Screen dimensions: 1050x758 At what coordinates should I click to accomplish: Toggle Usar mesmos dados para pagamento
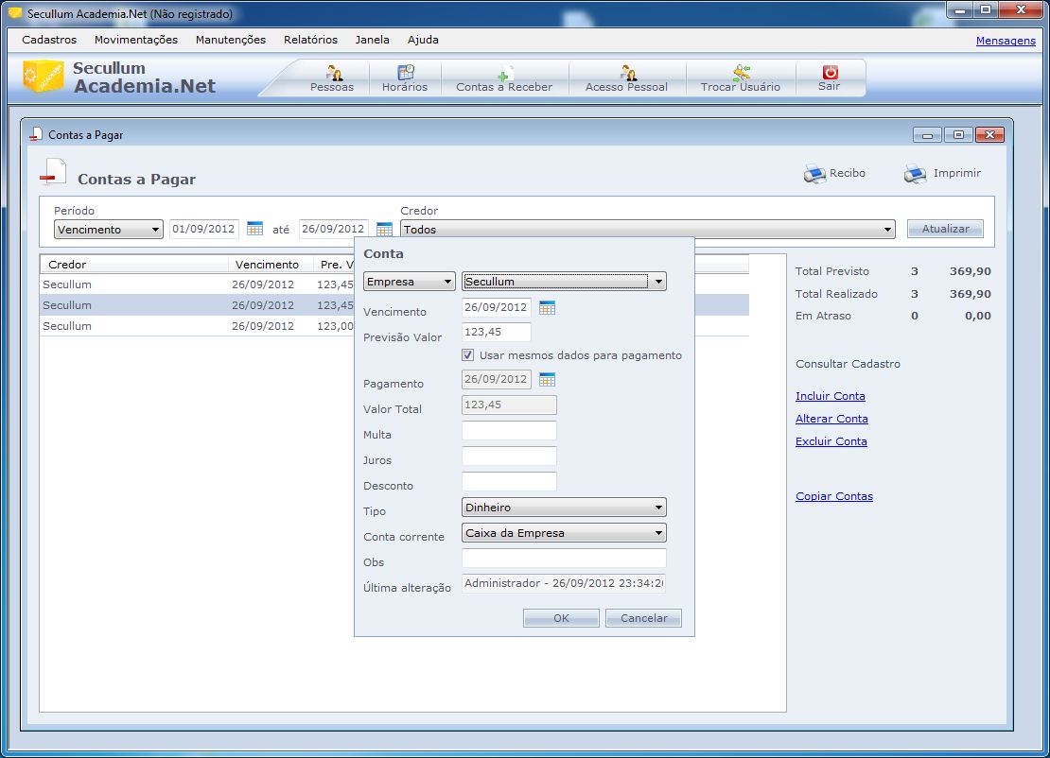click(x=468, y=355)
